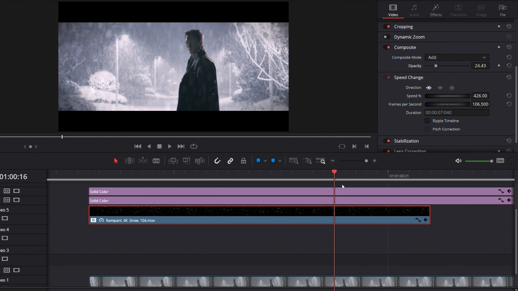The height and width of the screenshot is (291, 518).
Task: Adjust timeline zoom slider handle
Action: point(366,161)
